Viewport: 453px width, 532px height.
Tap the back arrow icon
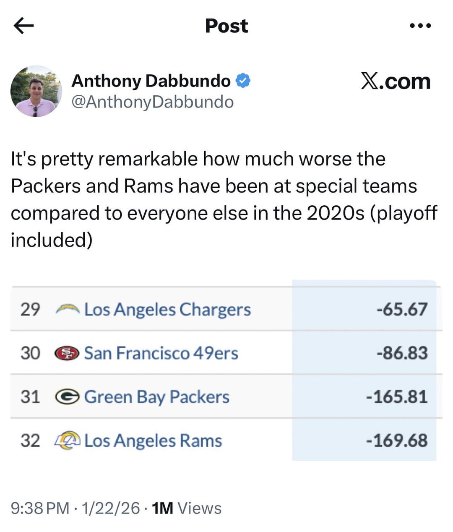click(23, 26)
